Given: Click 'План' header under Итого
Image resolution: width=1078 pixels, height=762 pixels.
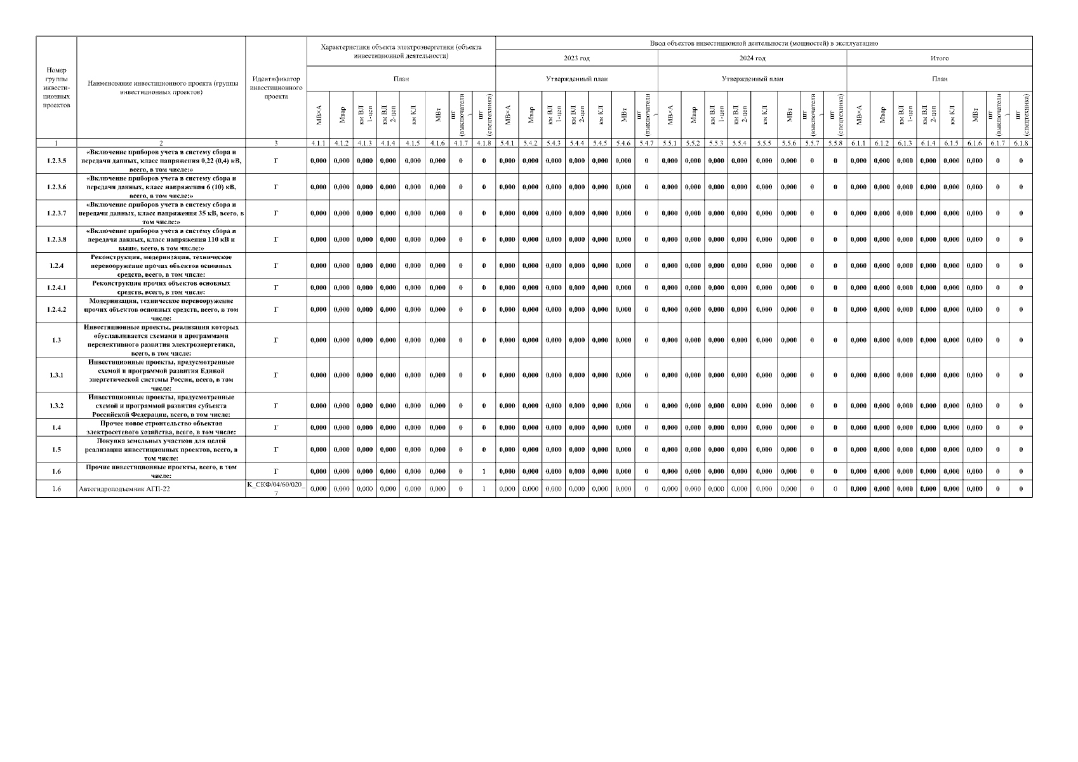Looking at the screenshot, I should (940, 79).
